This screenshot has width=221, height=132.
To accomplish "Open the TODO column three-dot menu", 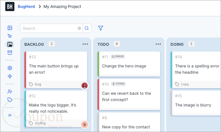I will tap(158, 44).
